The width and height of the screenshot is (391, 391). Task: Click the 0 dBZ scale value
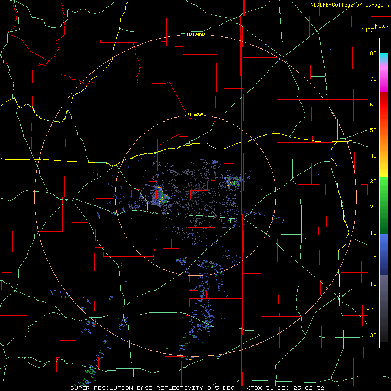pyautogui.click(x=375, y=258)
